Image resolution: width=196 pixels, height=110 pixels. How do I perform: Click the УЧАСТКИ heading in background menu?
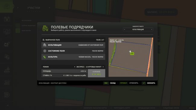[x=34, y=8]
